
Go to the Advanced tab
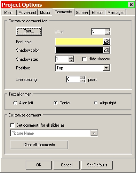[27, 13]
